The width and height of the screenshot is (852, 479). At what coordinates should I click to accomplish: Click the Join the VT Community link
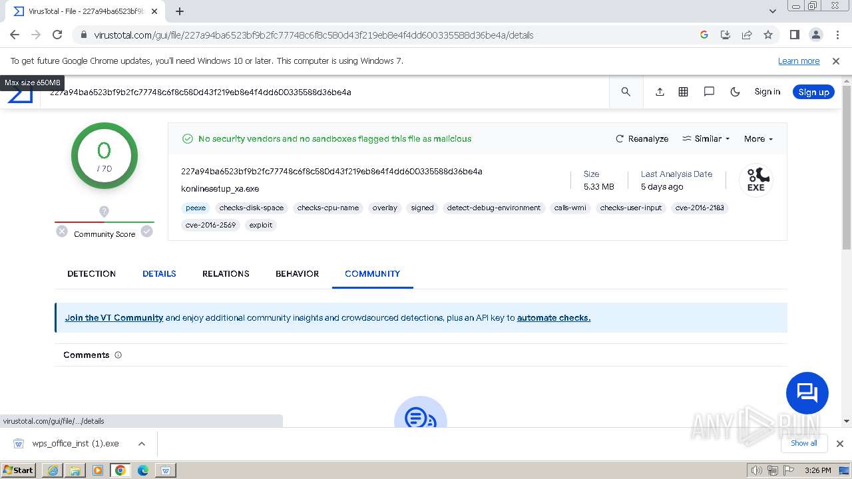(x=114, y=317)
